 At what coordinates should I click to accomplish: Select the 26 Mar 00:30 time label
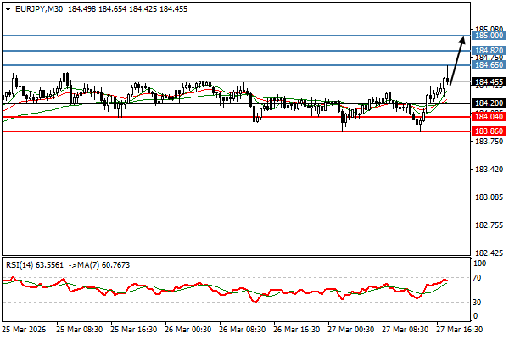tap(188, 330)
